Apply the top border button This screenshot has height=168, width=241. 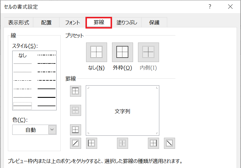[x=76, y=91]
